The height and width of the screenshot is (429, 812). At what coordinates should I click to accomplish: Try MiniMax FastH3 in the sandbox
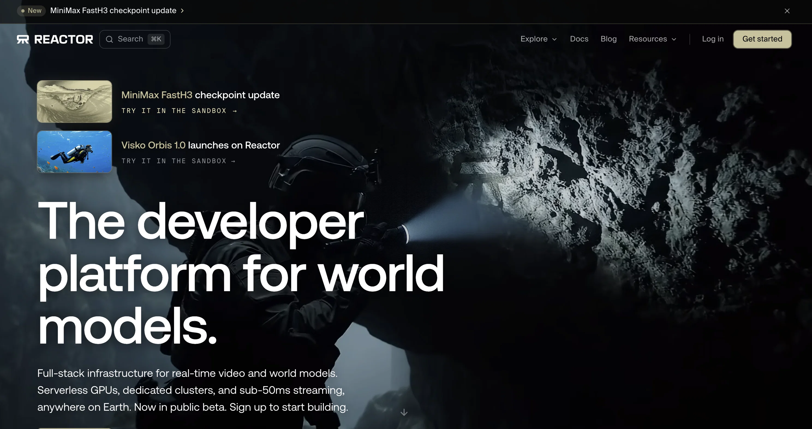click(179, 111)
